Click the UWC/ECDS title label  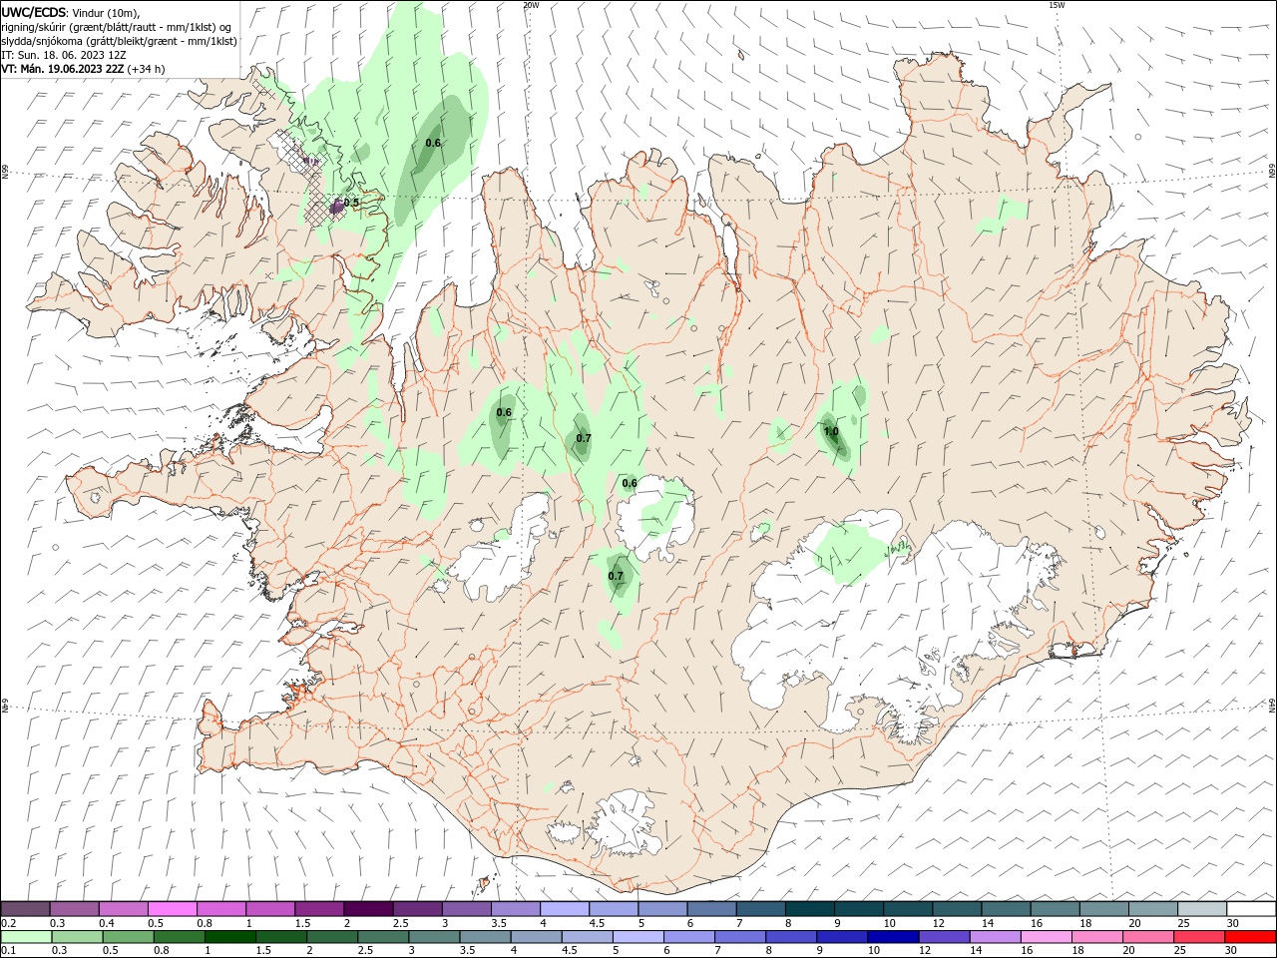click(x=33, y=12)
